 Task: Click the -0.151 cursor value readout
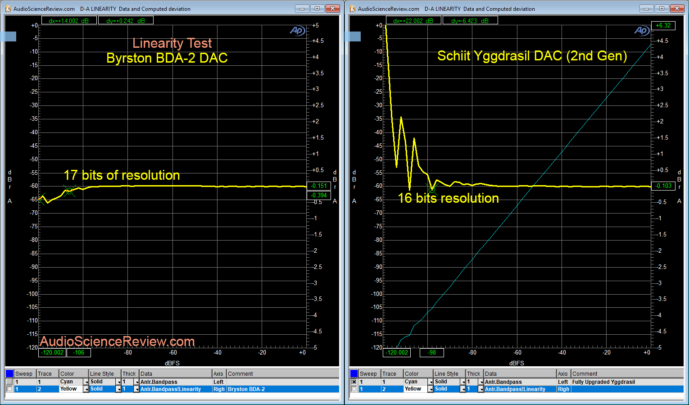coord(319,186)
